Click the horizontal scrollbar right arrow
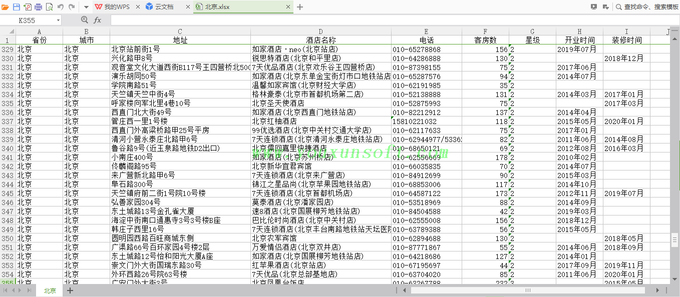The width and height of the screenshot is (680, 297). click(x=658, y=290)
